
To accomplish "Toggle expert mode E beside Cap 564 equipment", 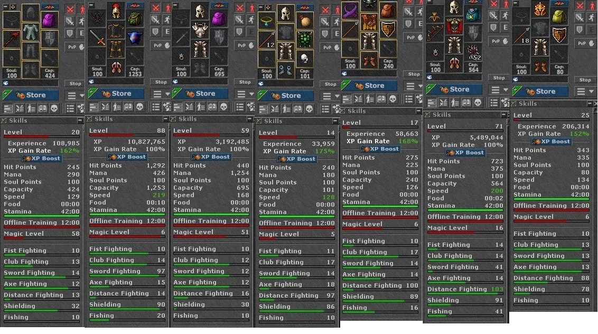I will tap(505, 27).
